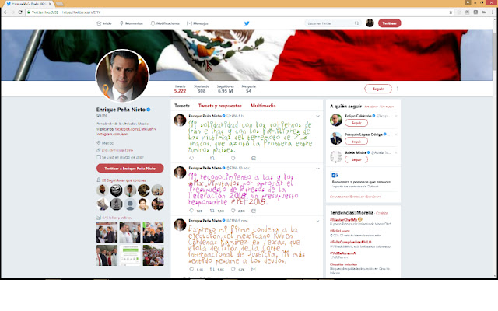Retweet the Rubén Cárdenas Ramírez tweet
This screenshot has width=498, height=311.
click(212, 270)
